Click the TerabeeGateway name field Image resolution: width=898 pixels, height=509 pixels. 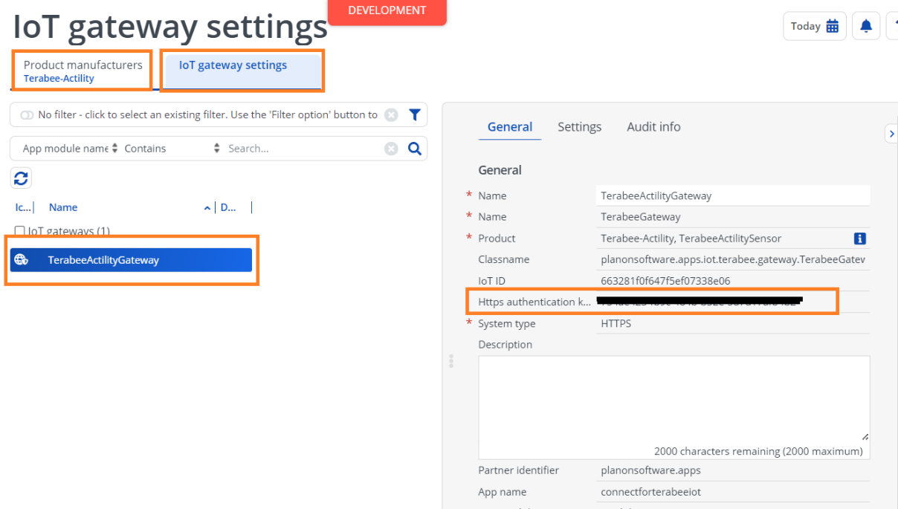(x=734, y=217)
